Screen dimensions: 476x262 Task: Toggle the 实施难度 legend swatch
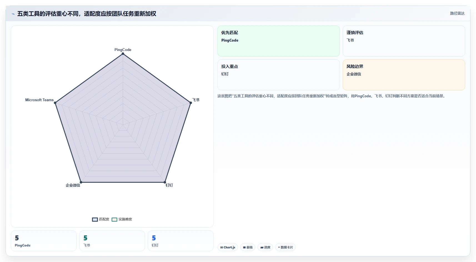click(114, 220)
